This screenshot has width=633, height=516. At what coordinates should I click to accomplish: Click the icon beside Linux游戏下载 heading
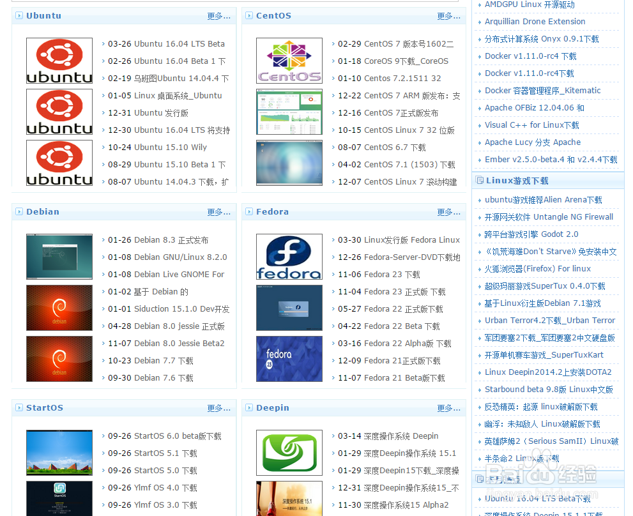coord(480,180)
